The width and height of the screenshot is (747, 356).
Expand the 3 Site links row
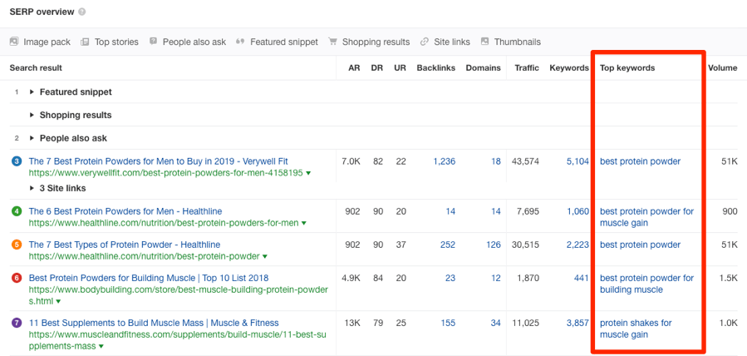coord(32,189)
